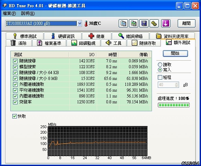Open the 資料夾使用率 folder usage tab
The height and width of the screenshot is (166, 201).
[172, 36]
